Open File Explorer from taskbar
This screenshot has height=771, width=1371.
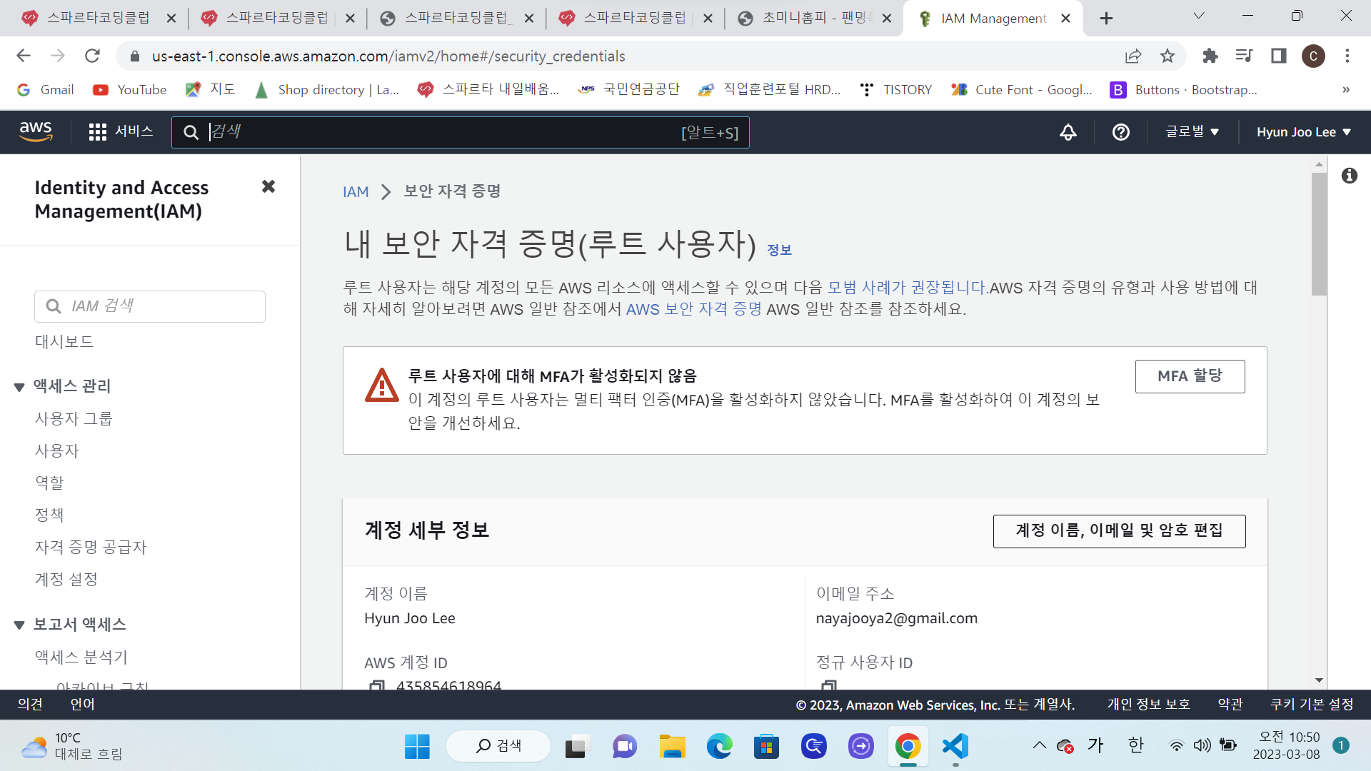672,746
